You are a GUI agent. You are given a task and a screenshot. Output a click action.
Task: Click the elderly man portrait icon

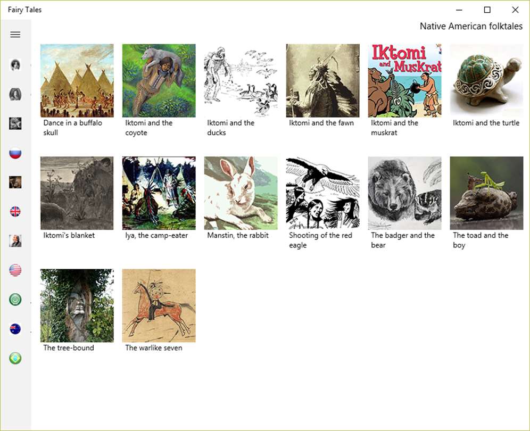(15, 241)
